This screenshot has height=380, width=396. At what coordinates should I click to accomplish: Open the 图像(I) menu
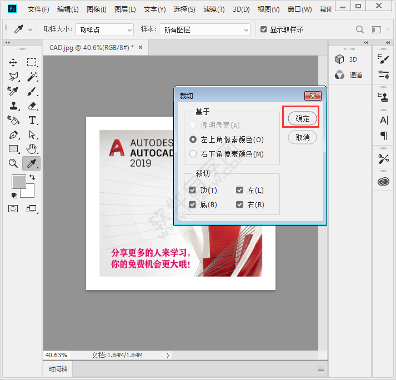pos(97,9)
